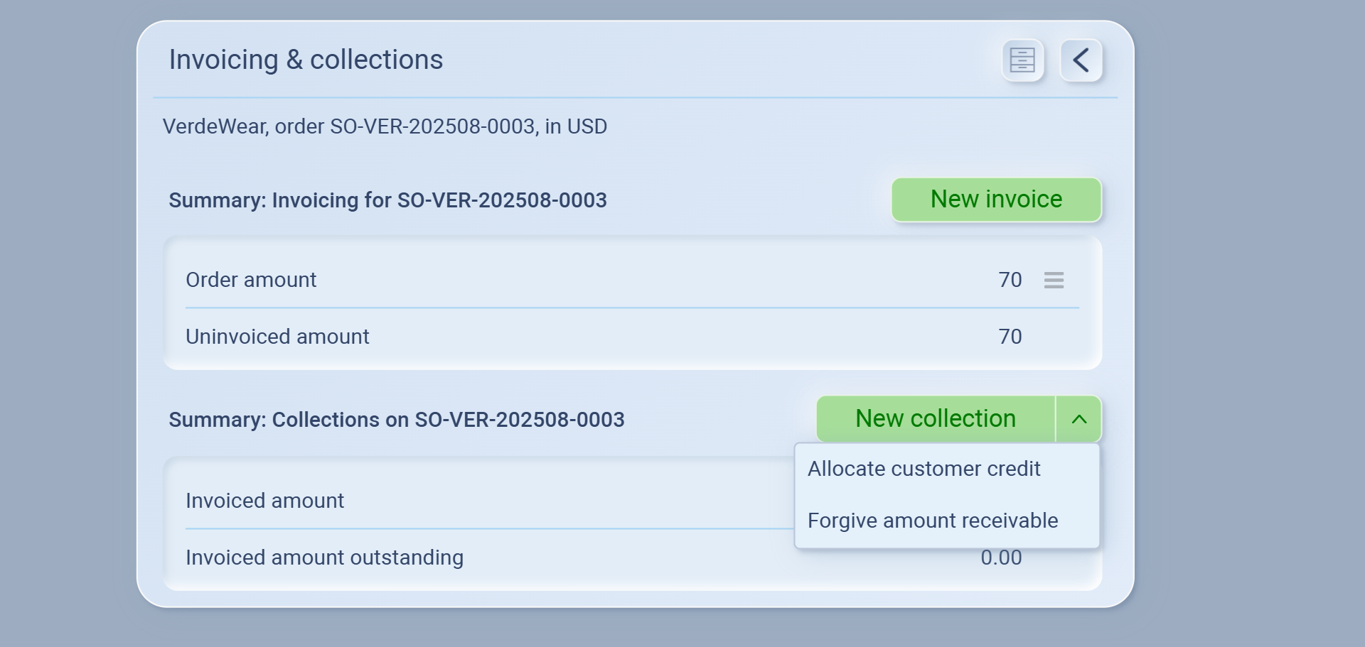Click the Uninvoiced amount value 70
The width and height of the screenshot is (1365, 647).
pos(1010,337)
